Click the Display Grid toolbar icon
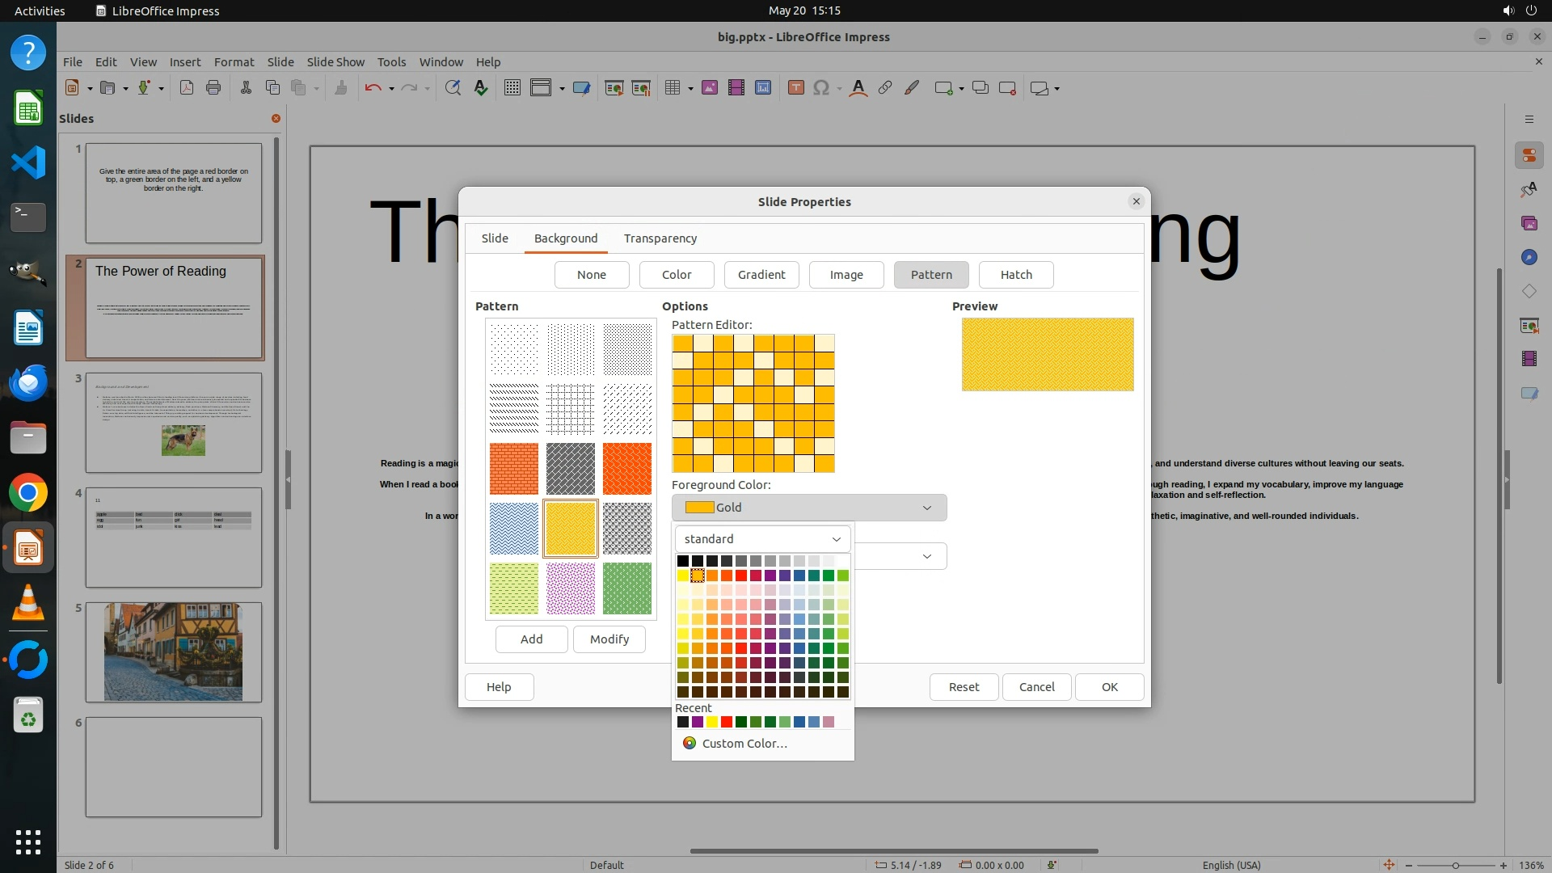The image size is (1552, 873). coord(512,88)
